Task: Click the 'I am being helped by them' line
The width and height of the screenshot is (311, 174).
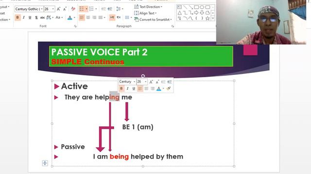Action: [x=138, y=157]
